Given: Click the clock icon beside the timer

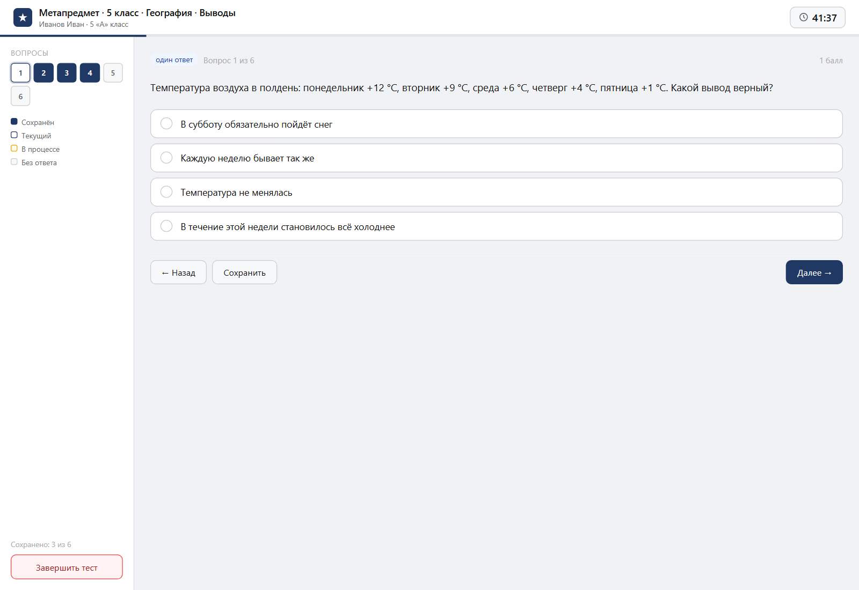Looking at the screenshot, I should click(804, 17).
